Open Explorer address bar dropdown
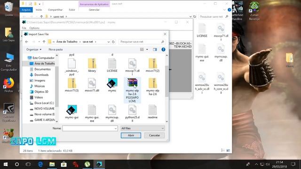The height and width of the screenshot is (169, 301). 190,17
